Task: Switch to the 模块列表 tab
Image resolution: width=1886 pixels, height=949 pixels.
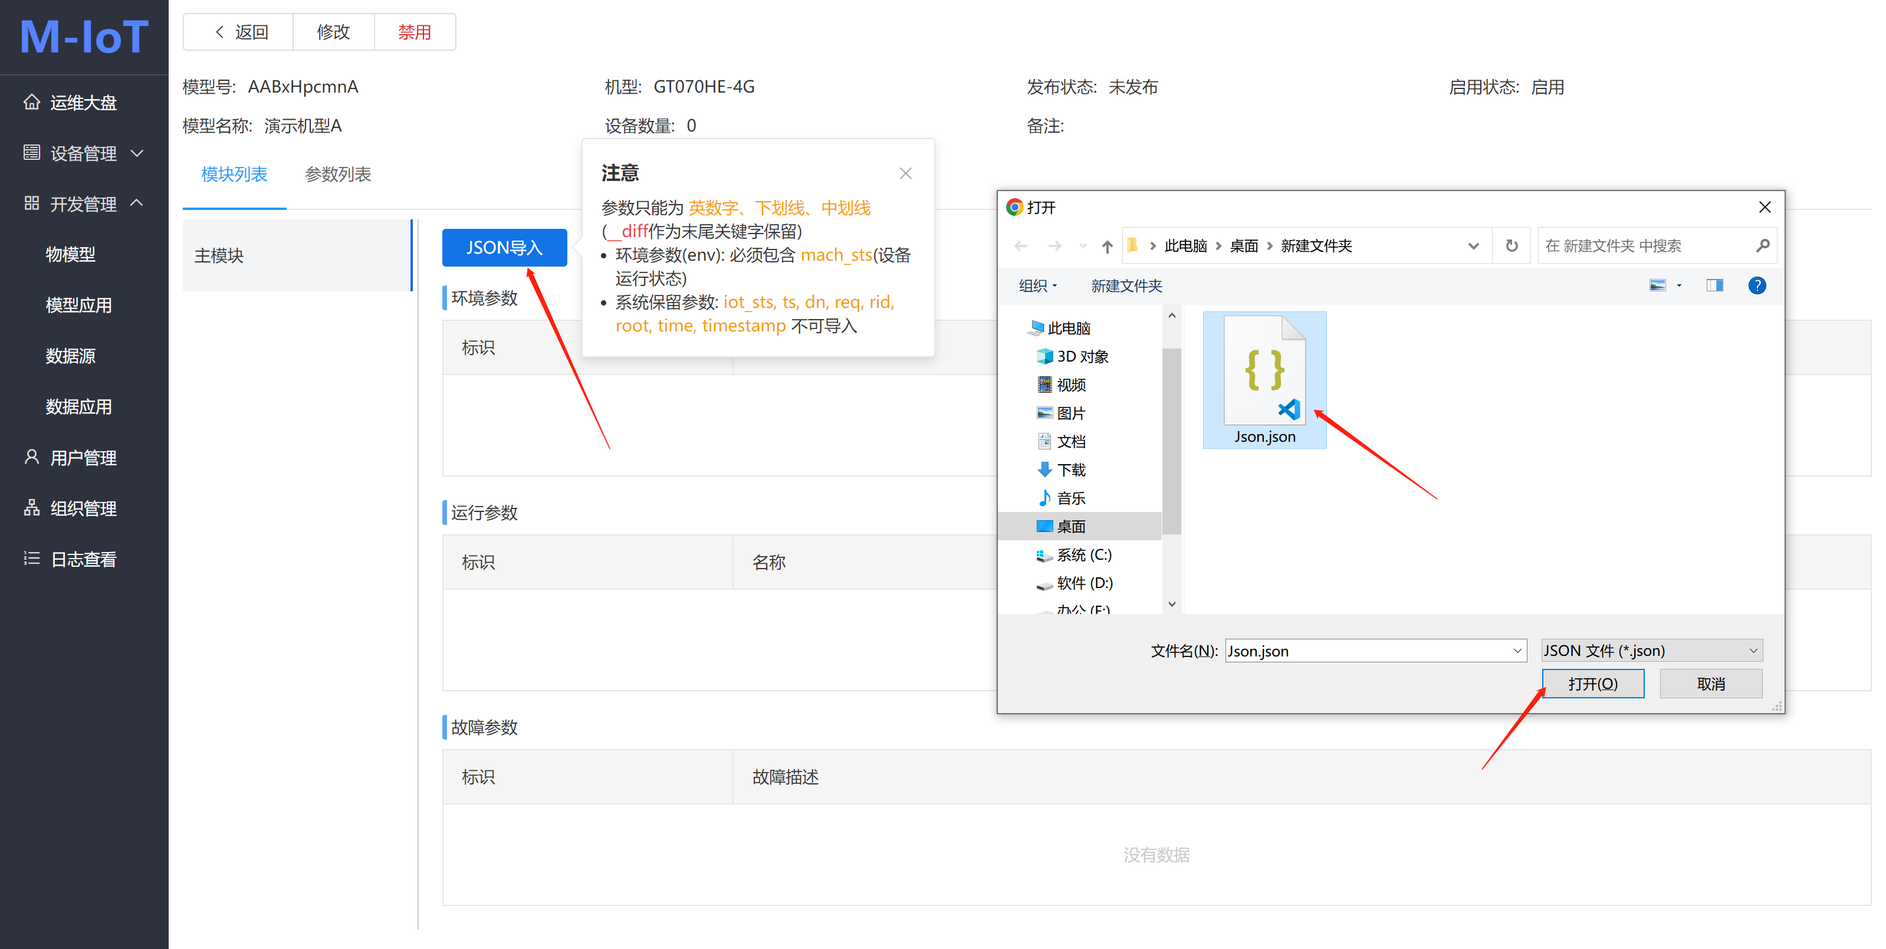Action: (234, 174)
